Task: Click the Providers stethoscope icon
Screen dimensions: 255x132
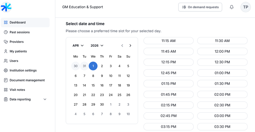Action: (x=6, y=42)
